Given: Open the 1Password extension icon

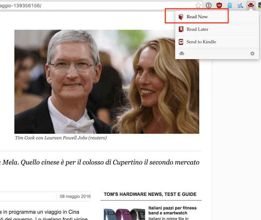Looking at the screenshot, I should point(209,6).
